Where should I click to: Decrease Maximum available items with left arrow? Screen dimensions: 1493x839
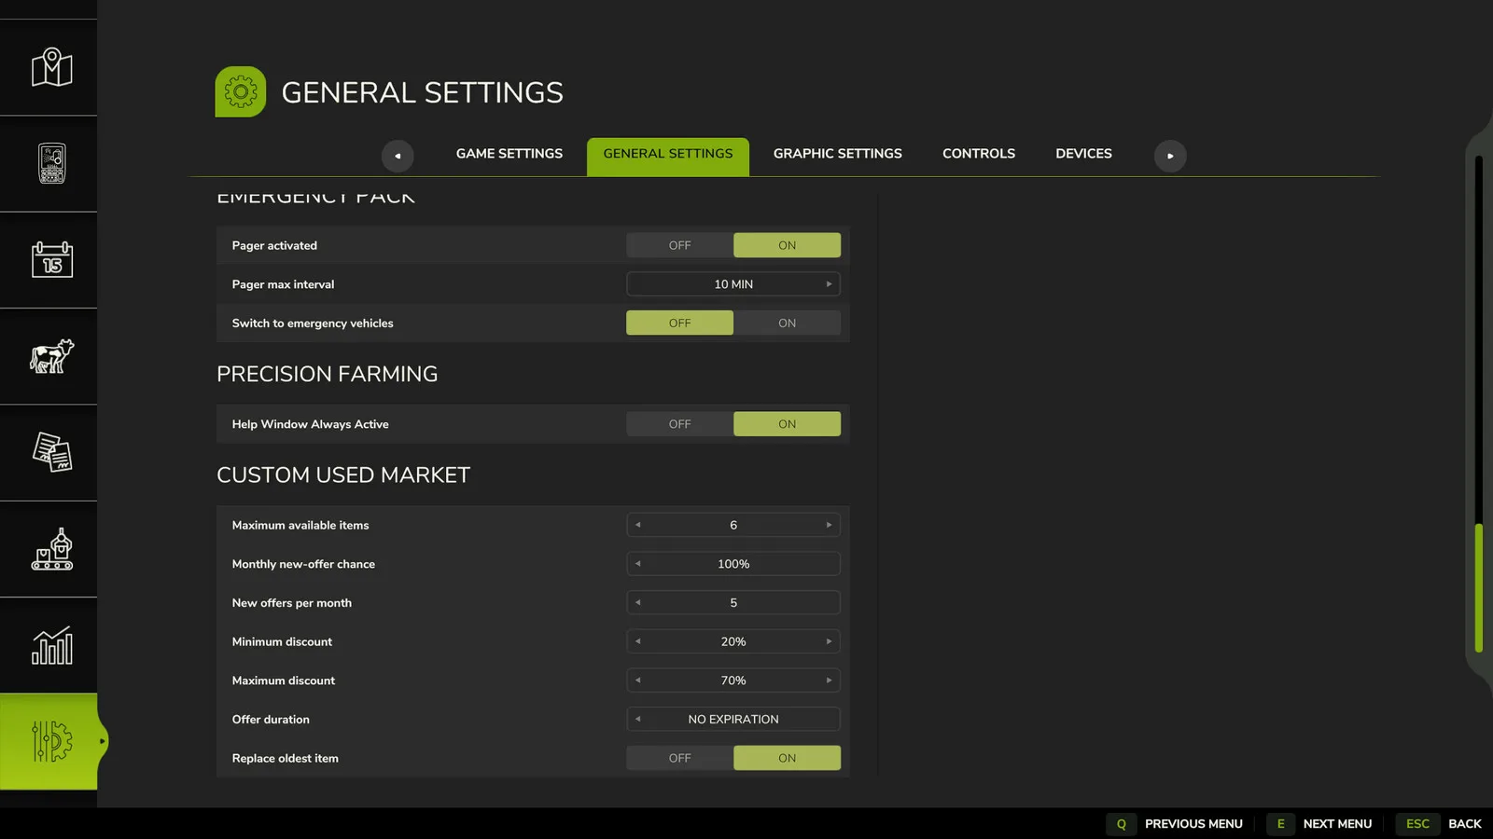(638, 525)
